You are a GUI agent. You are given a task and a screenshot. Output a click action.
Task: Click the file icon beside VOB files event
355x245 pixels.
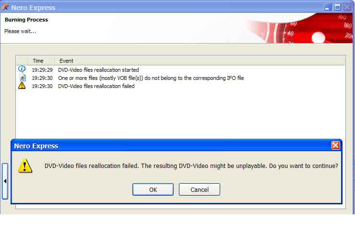(x=23, y=78)
